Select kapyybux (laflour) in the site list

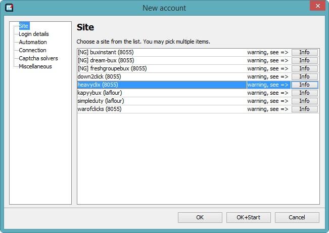pos(100,93)
